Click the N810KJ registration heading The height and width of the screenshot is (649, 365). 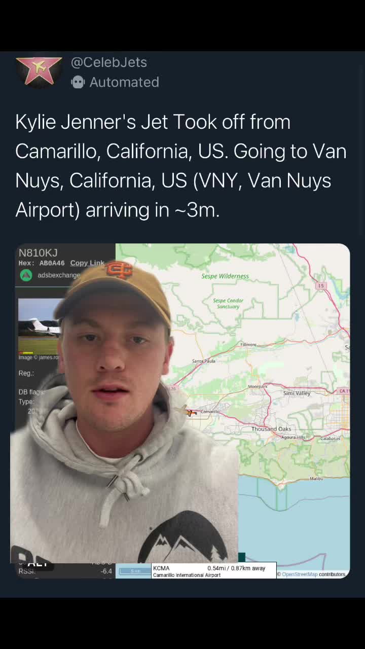(38, 253)
